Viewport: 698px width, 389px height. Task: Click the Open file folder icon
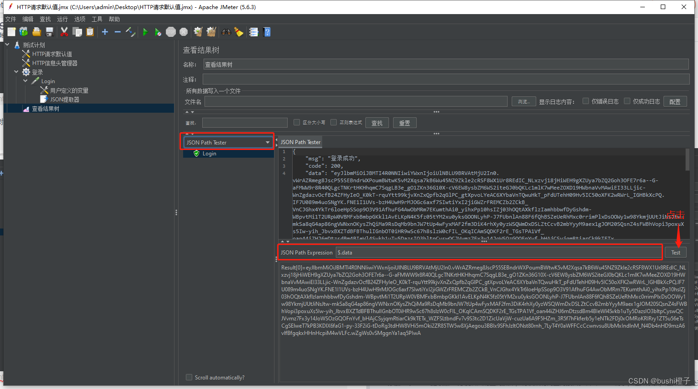(x=37, y=32)
